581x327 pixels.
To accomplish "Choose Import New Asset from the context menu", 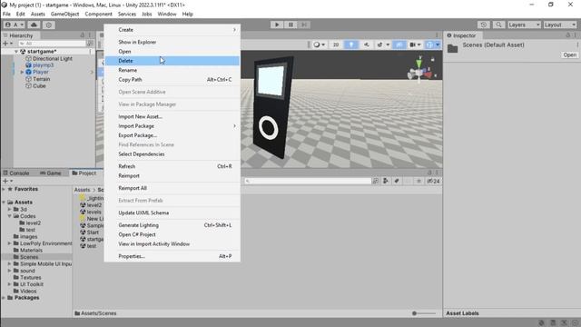I will click(x=172, y=116).
